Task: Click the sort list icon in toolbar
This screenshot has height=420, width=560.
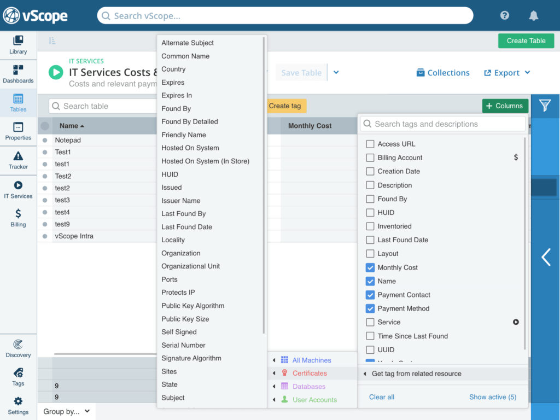Action: point(52,40)
